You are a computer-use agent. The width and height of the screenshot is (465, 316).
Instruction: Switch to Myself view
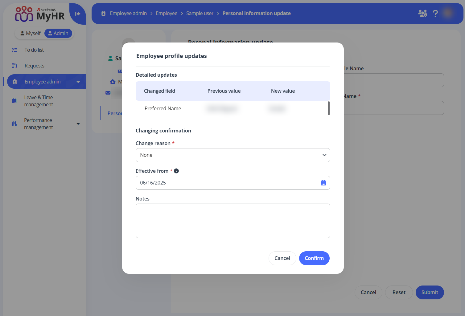pos(30,33)
